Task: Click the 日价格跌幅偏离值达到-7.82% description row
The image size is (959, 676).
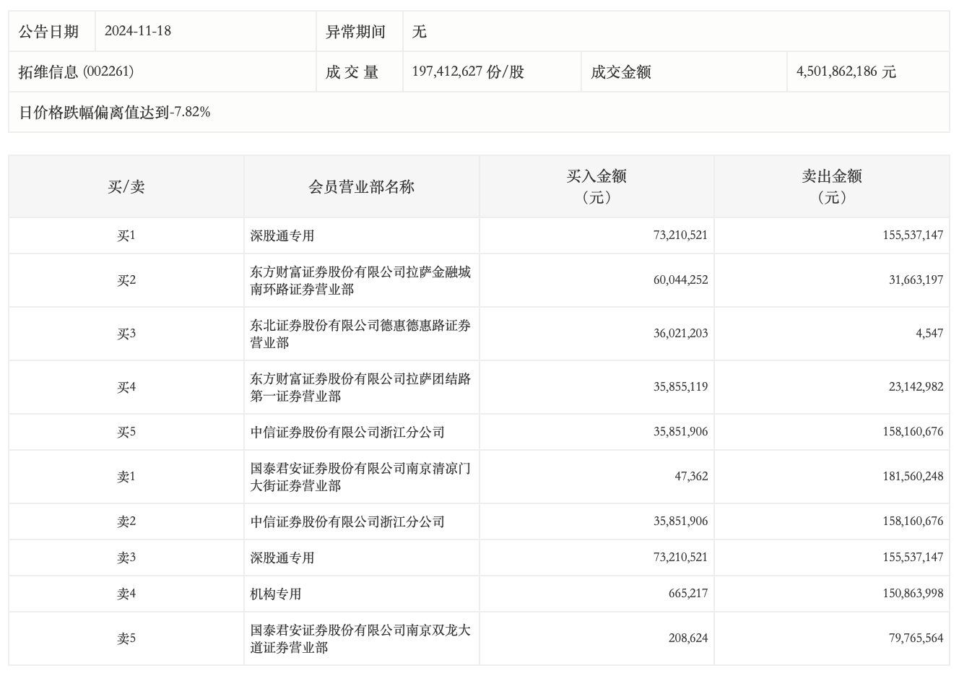Action: tap(114, 112)
